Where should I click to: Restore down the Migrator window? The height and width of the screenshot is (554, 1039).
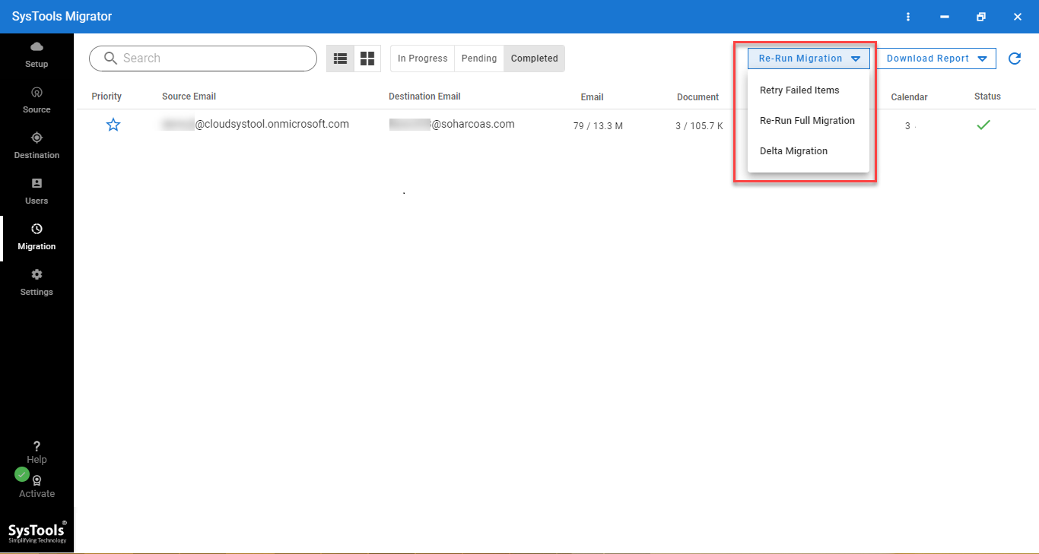pyautogui.click(x=981, y=17)
